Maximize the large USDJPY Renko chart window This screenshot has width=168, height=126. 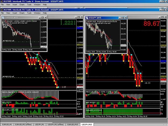[162, 17]
